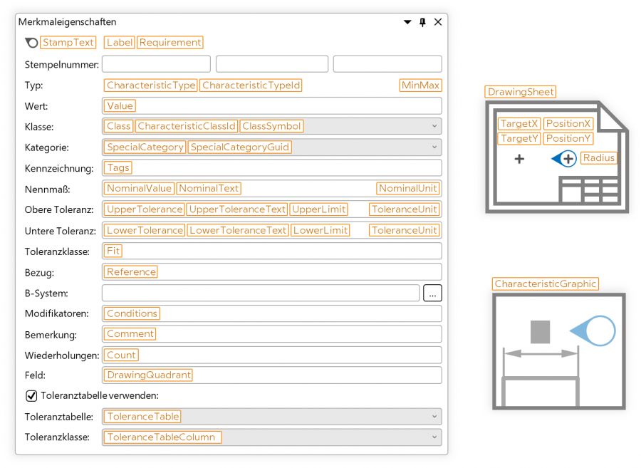The image size is (641, 468).
Task: Open the B-System browse button
Action: click(x=432, y=293)
